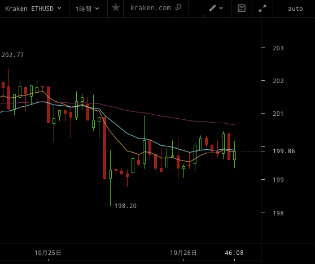Mark chart as favorite with star icon
Image resolution: width=315 pixels, height=264 pixels.
point(116,8)
